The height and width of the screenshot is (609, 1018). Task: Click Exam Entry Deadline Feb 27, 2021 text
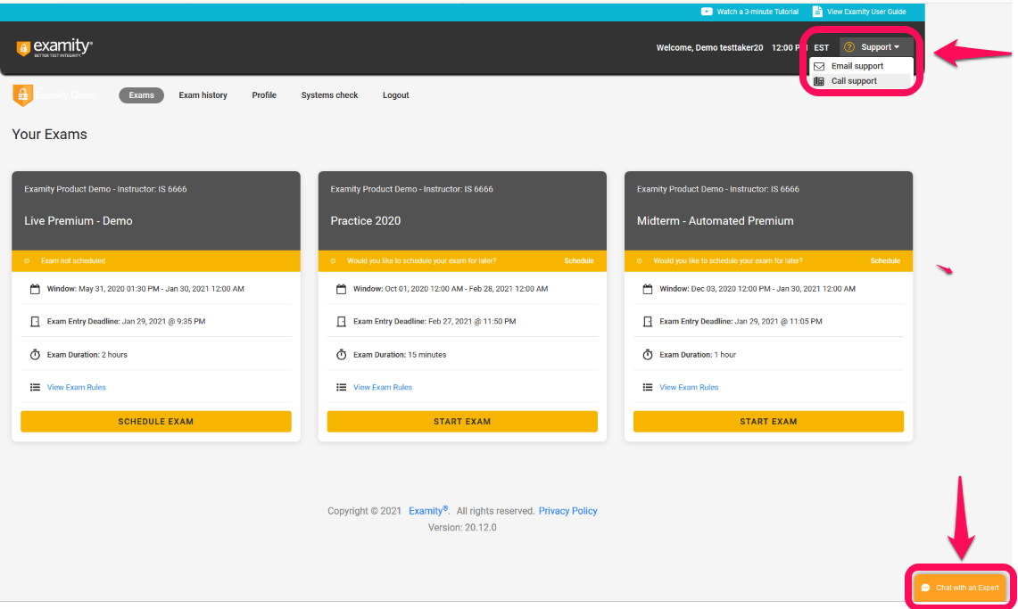pyautogui.click(x=435, y=322)
